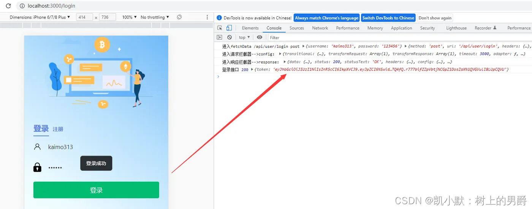Click the viewport height field 736
Viewport: 532px width, 209px height.
[x=108, y=17]
